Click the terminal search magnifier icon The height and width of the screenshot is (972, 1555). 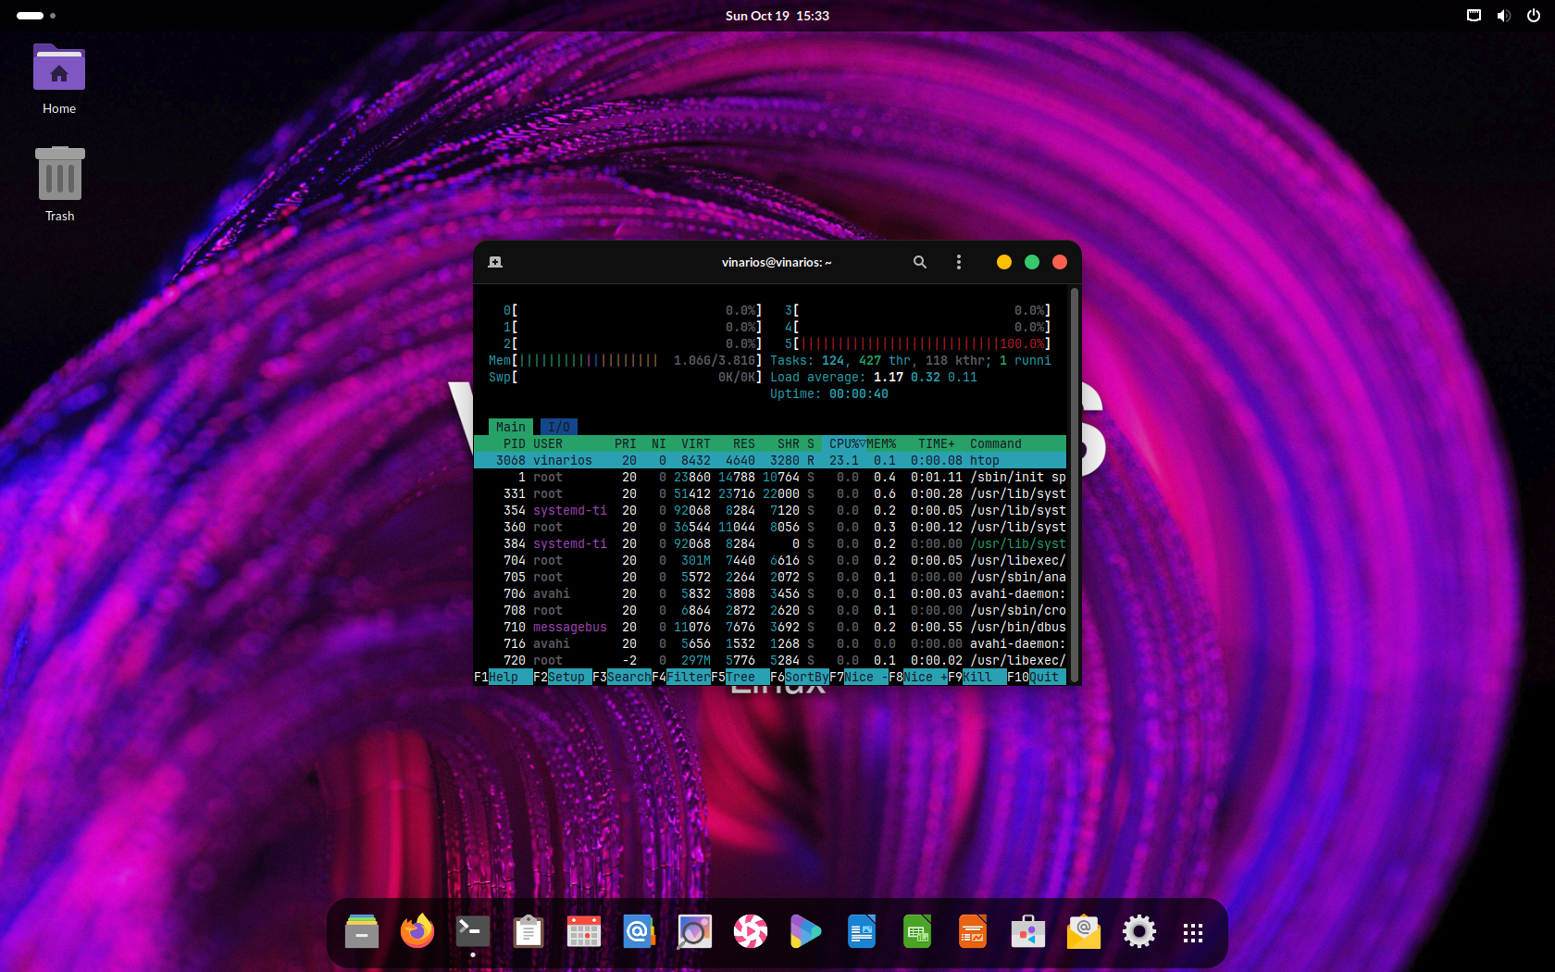919,262
